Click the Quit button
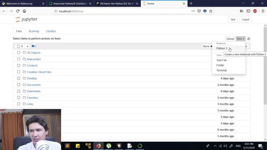This screenshot has width=267, height=150. 233,20
